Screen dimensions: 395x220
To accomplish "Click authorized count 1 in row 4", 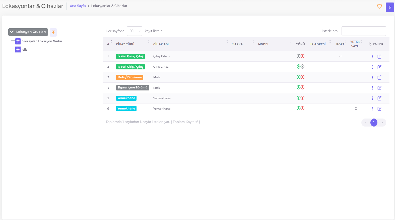I will [x=356, y=88].
